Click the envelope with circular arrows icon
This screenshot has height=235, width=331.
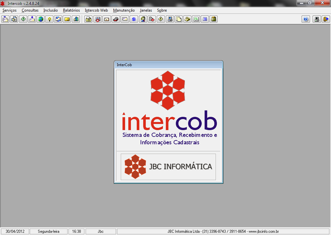point(58,19)
